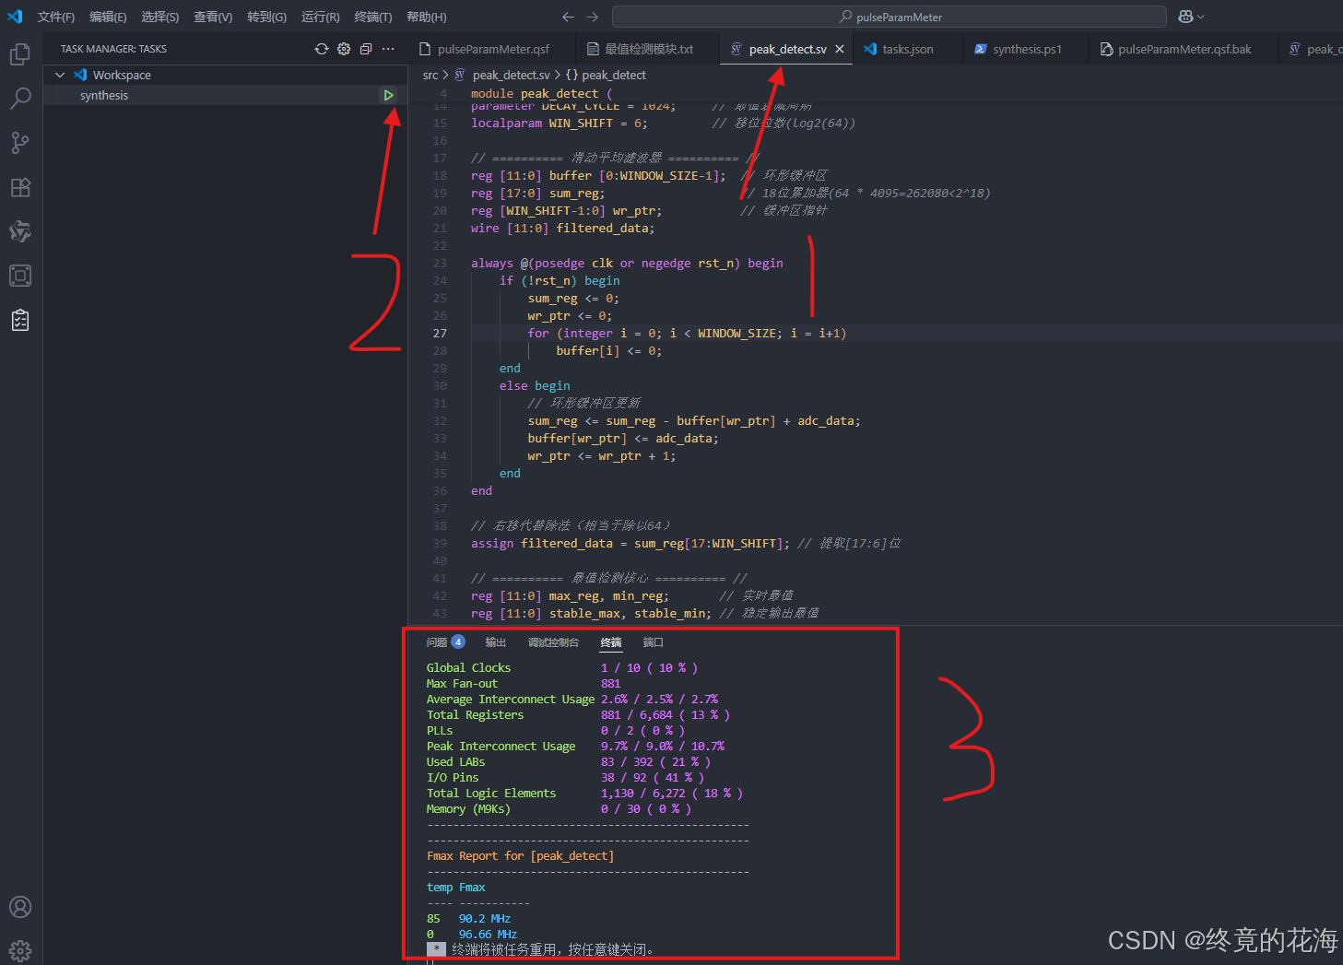Image resolution: width=1343 pixels, height=965 pixels.
Task: Close the peak_detect.sv editor tab
Action: tap(838, 48)
